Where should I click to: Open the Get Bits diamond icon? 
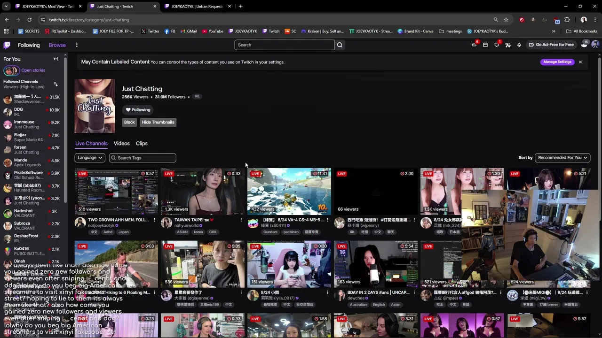coord(519,45)
